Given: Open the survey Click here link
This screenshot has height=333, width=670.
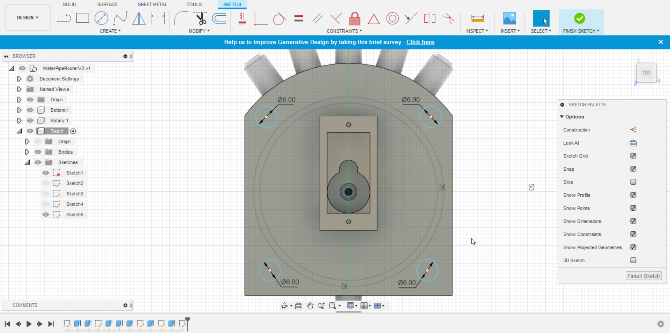Looking at the screenshot, I should 420,42.
